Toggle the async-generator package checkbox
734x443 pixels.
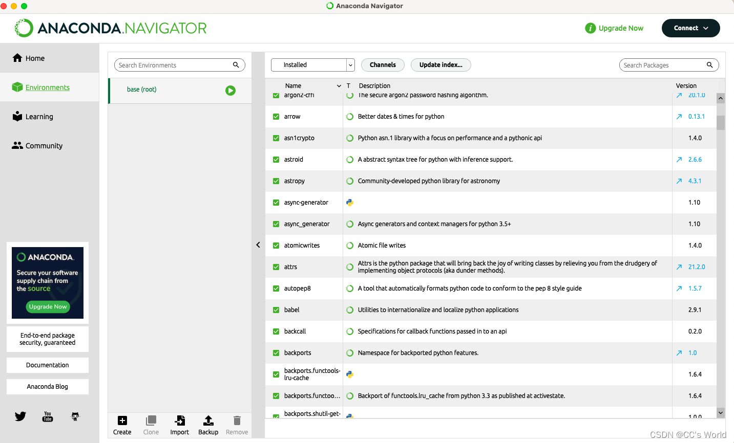coord(276,203)
